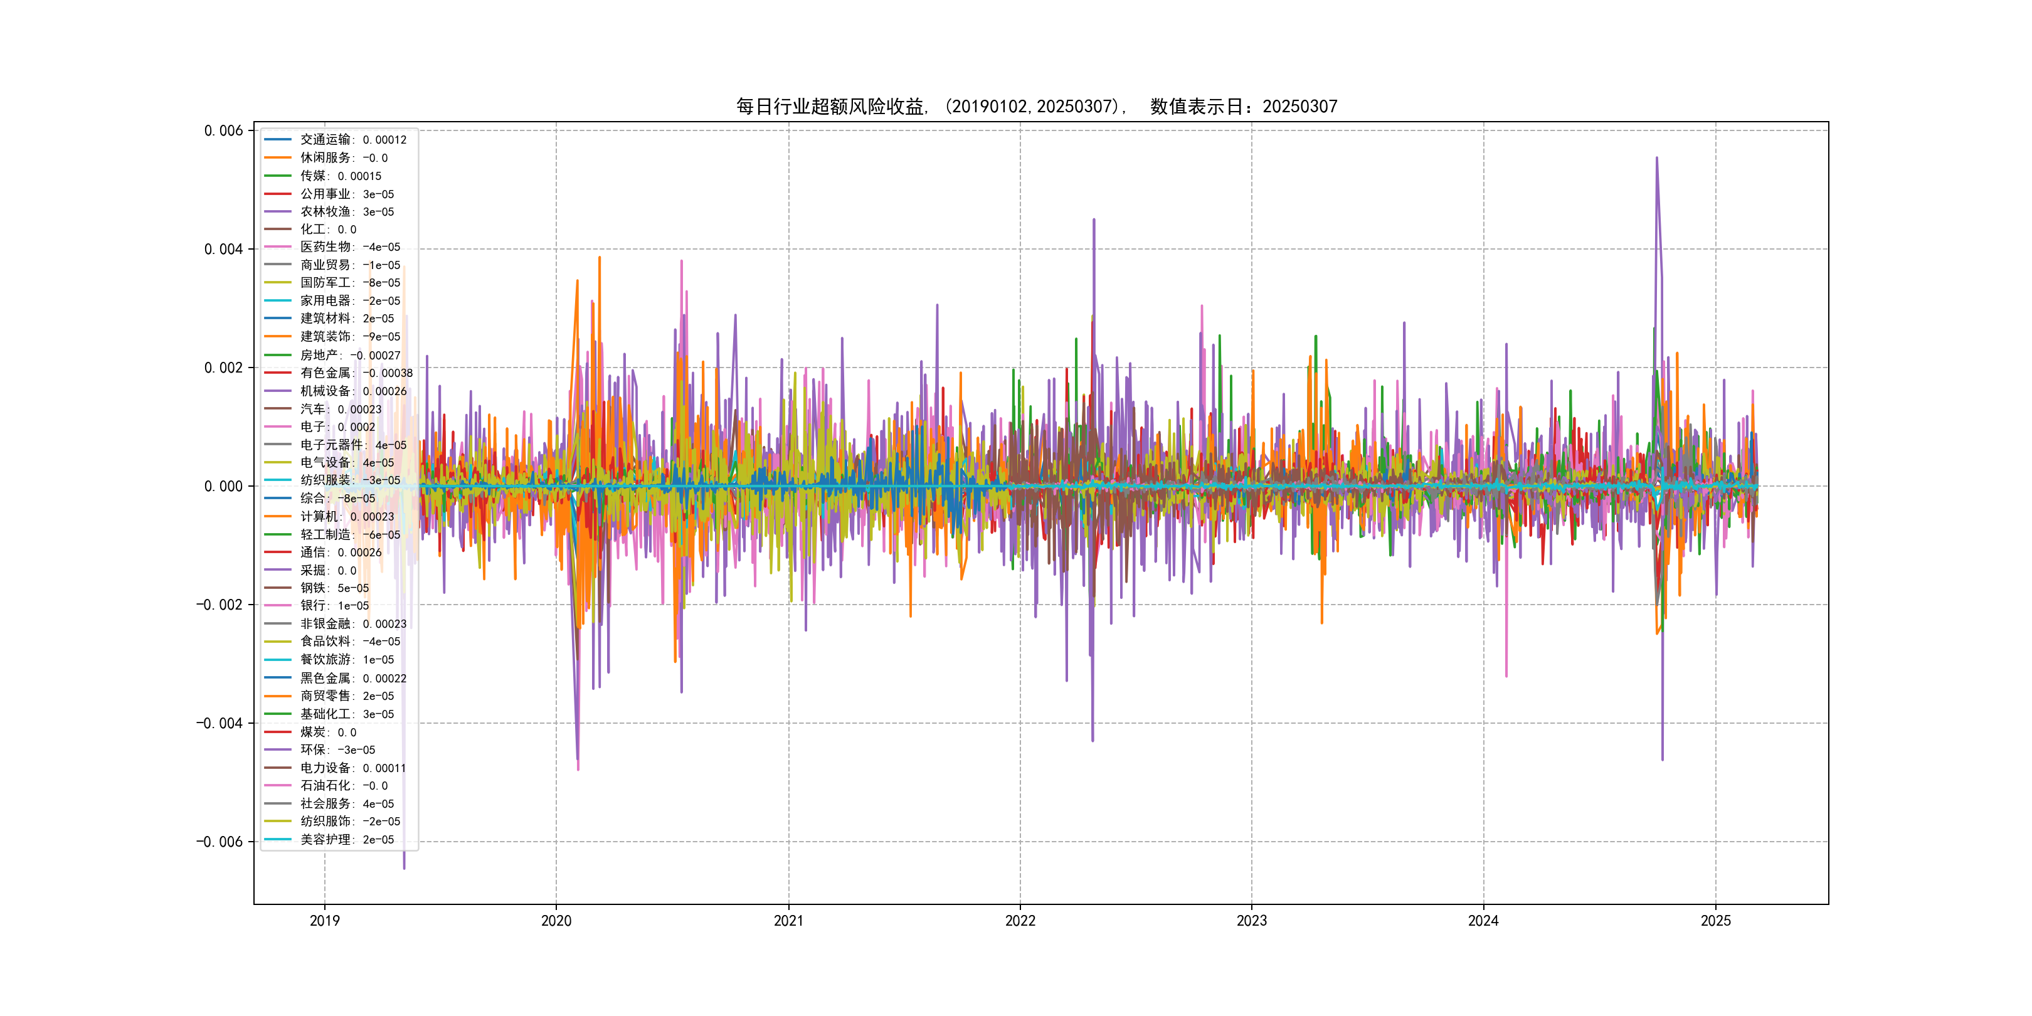Screen dimensions: 2032x1016
Task: Click the -0.004 y-axis tick label
Action: coord(220,723)
